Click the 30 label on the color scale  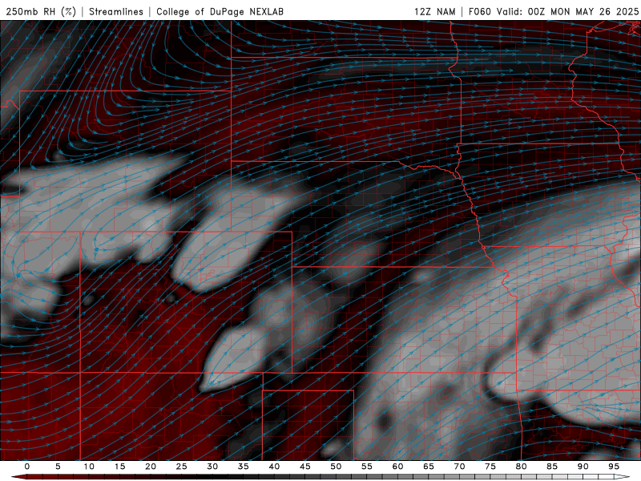tap(212, 467)
